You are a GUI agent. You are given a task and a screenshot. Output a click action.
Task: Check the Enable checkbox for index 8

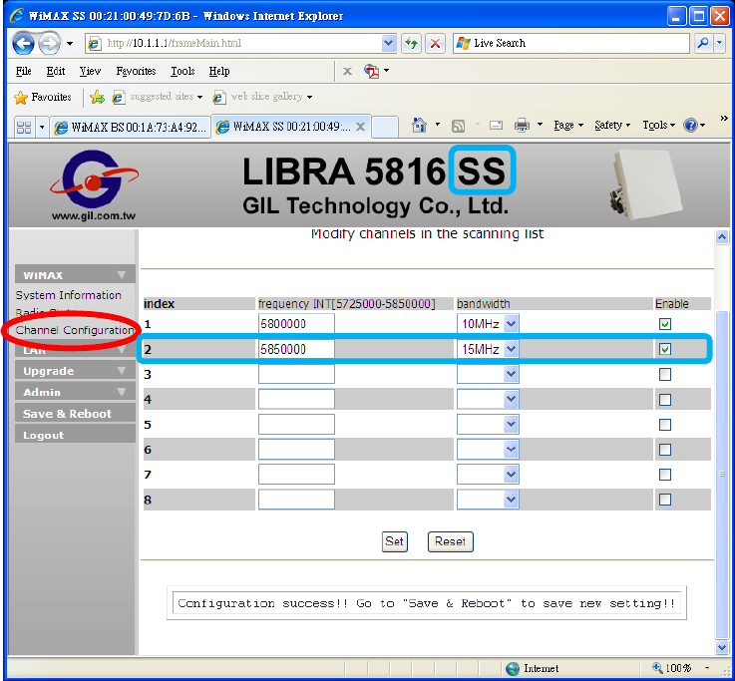[664, 500]
